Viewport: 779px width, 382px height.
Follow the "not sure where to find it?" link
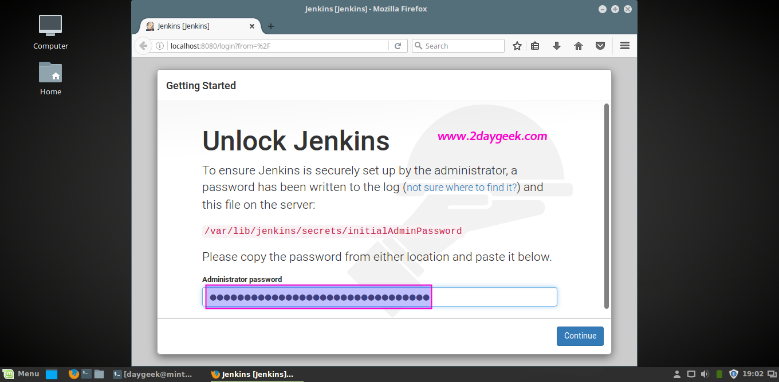[462, 187]
